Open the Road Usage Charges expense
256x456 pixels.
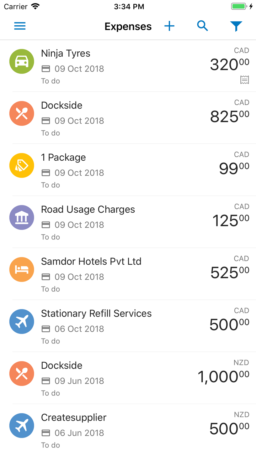coord(88,209)
